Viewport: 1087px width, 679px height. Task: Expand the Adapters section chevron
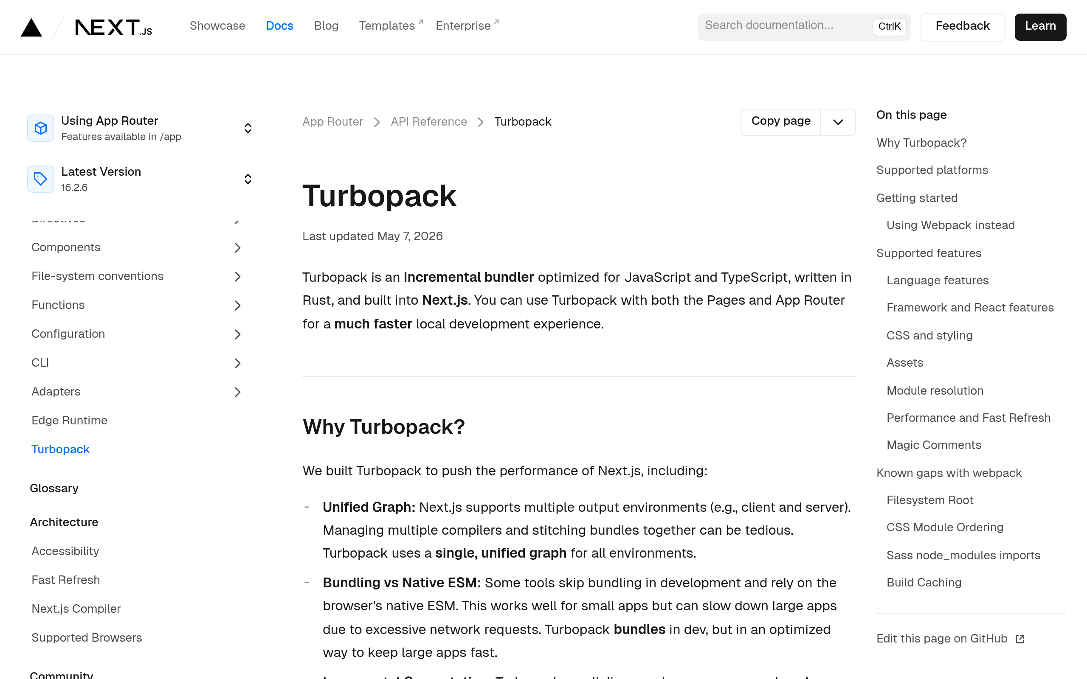point(238,392)
